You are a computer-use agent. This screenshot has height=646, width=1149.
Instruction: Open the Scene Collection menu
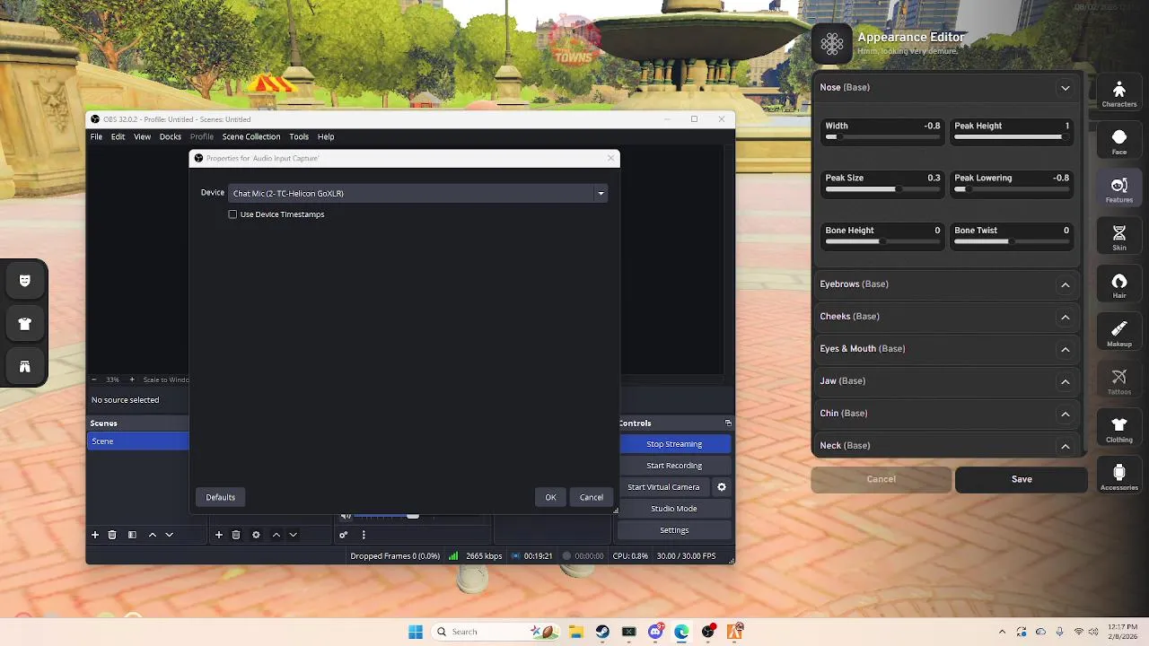[251, 137]
